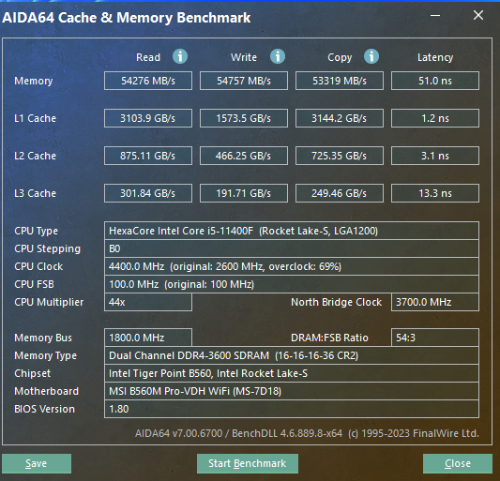Select the L3 Cache Latency 13.3 ns box
Viewport: 500px width, 481px height.
pos(435,193)
